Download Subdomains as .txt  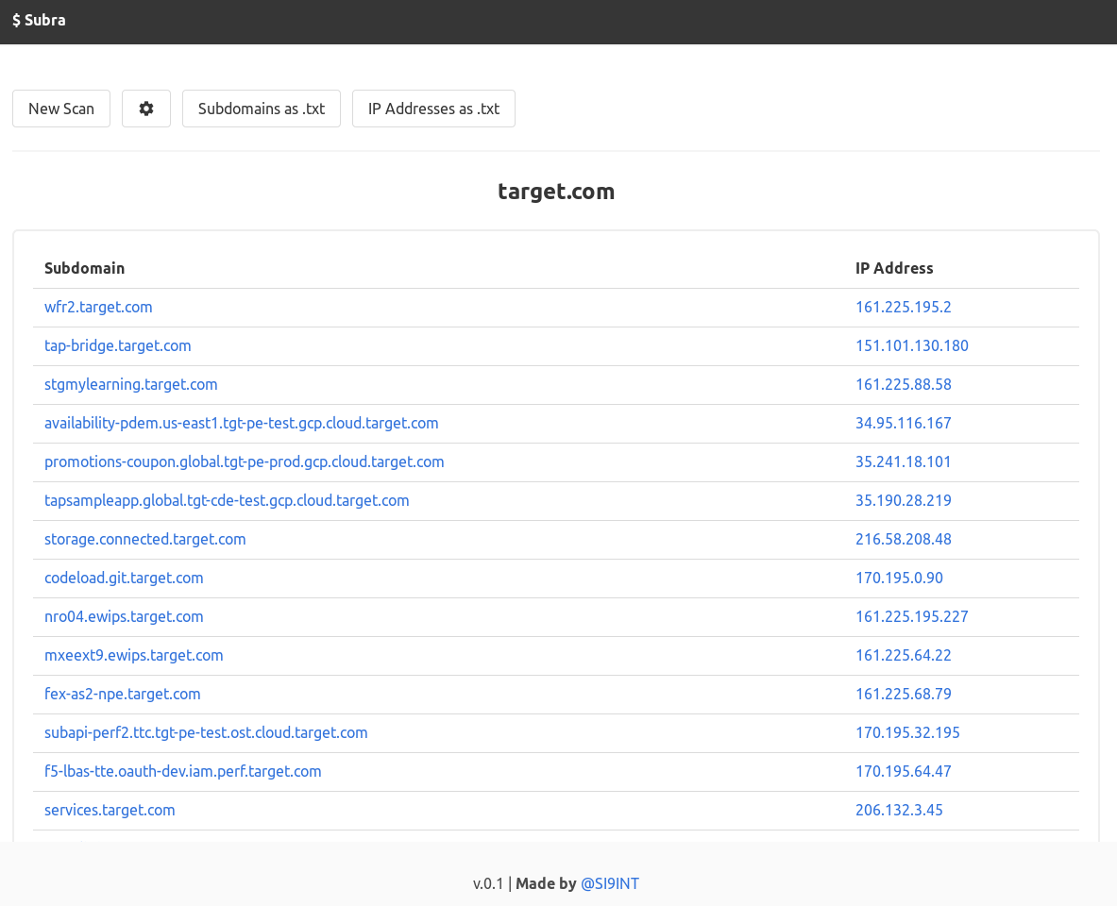262,109
